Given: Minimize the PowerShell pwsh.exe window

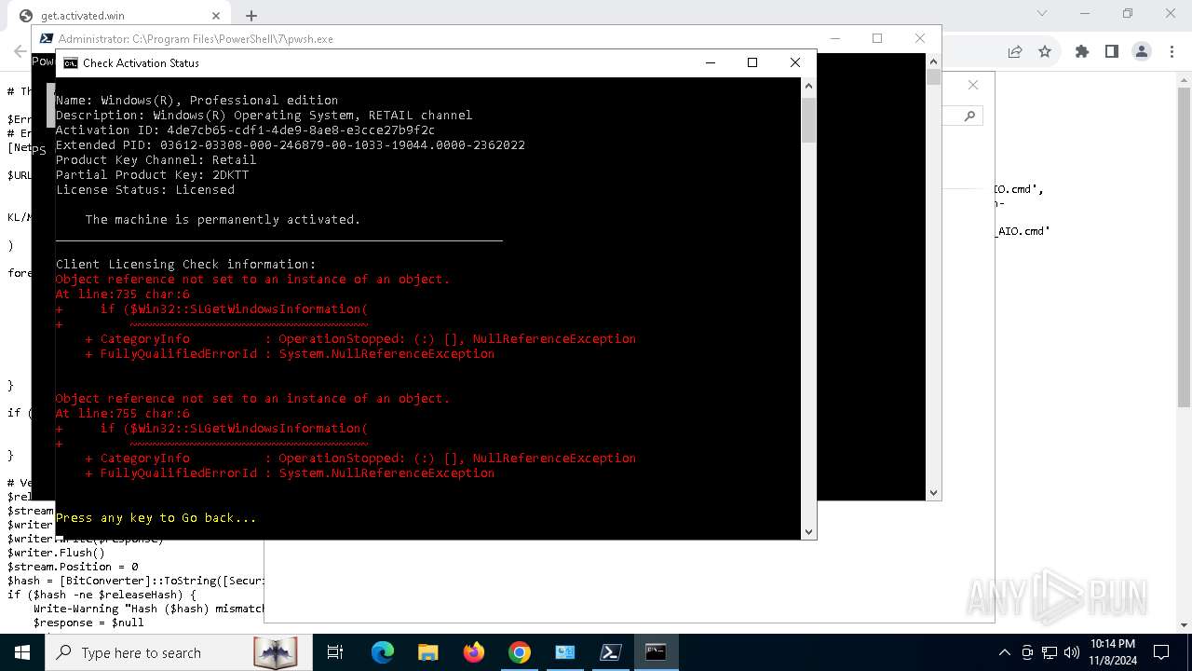Looking at the screenshot, I should click(x=835, y=38).
